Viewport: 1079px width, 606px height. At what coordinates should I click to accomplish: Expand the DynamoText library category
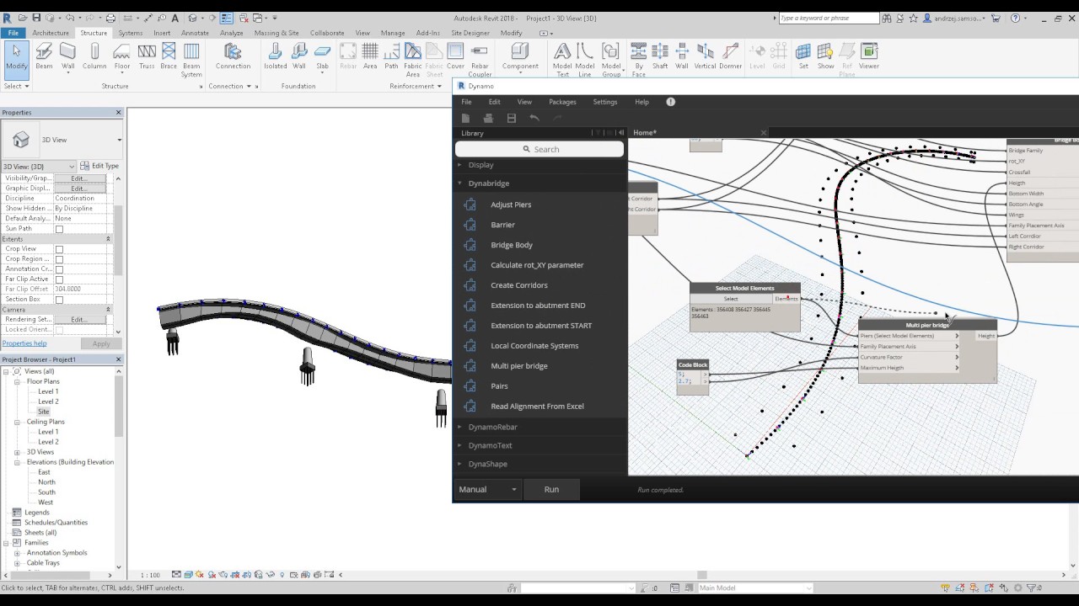click(x=459, y=445)
